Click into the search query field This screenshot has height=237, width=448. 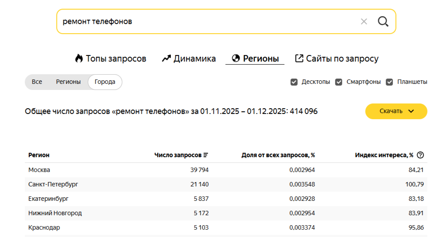[x=205, y=21]
